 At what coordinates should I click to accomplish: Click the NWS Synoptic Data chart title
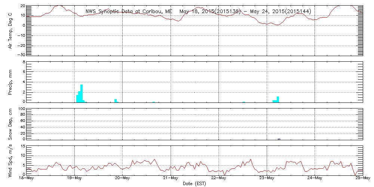[x=198, y=12]
